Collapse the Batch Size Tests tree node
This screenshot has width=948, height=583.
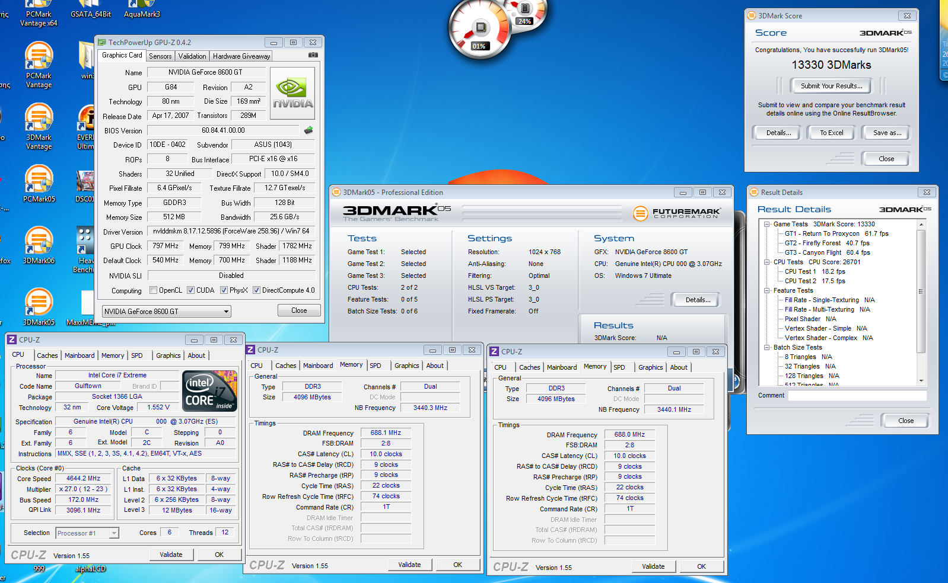click(766, 347)
